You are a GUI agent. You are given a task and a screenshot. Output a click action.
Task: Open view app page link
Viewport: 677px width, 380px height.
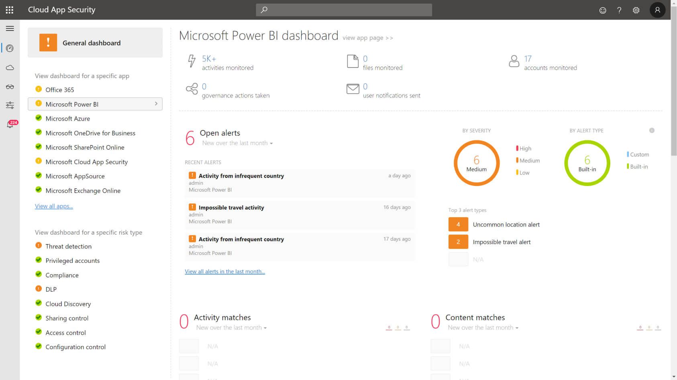(x=368, y=38)
